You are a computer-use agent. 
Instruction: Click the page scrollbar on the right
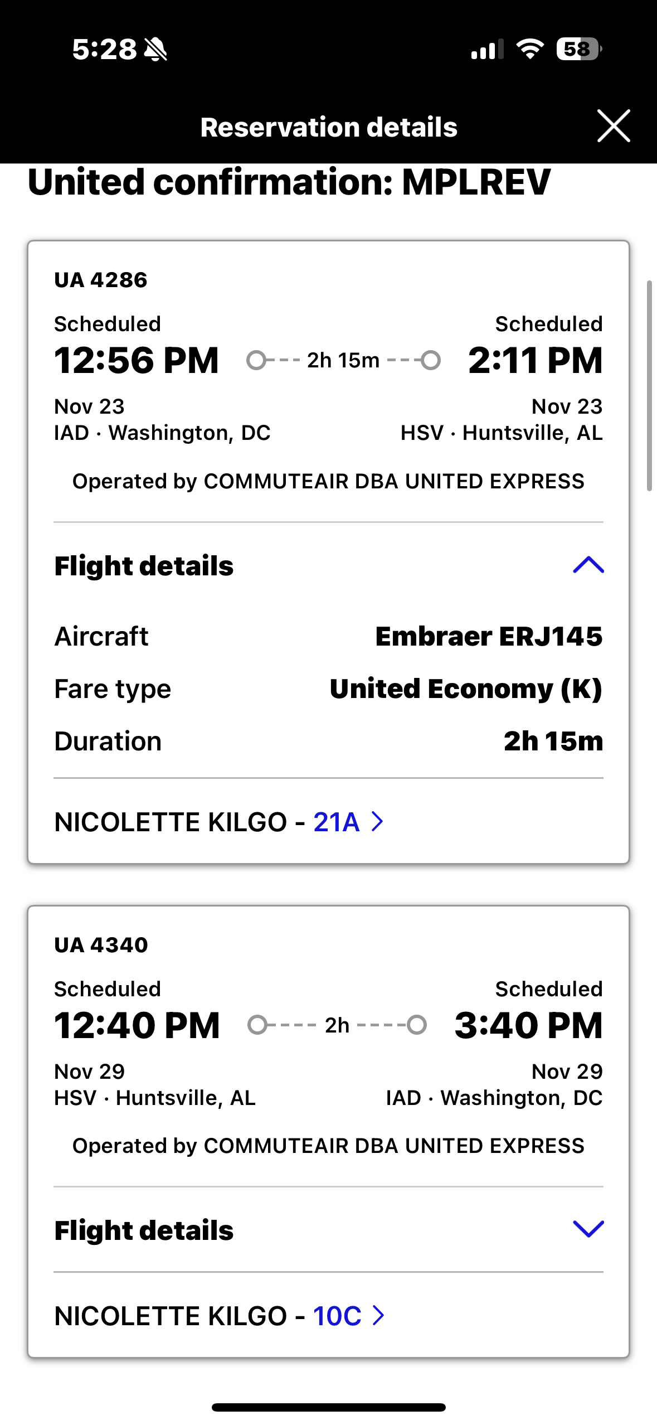[x=649, y=386]
